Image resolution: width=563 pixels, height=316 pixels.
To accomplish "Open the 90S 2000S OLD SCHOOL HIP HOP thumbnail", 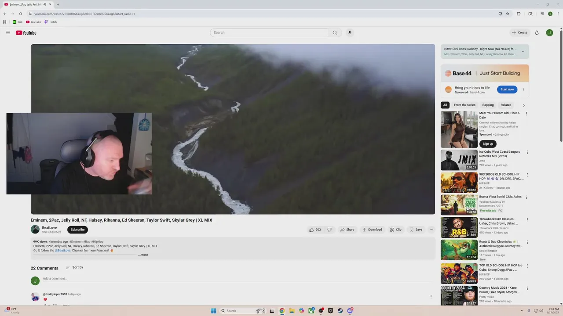I will tap(459, 182).
